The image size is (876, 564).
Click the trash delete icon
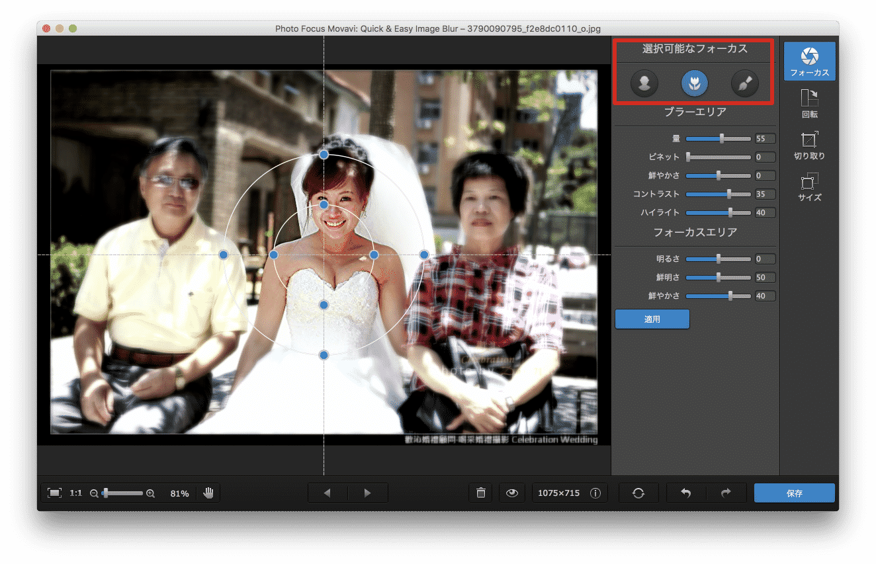pyautogui.click(x=481, y=493)
